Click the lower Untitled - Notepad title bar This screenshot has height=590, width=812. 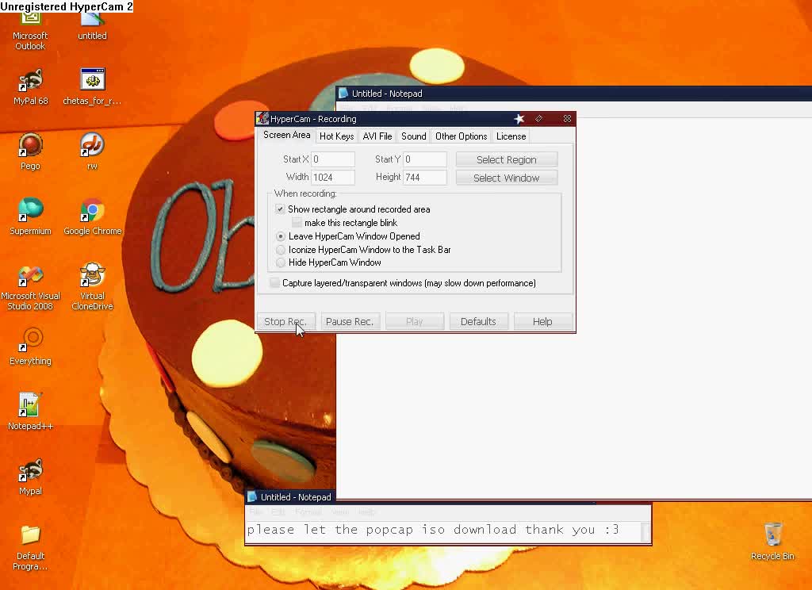(290, 496)
